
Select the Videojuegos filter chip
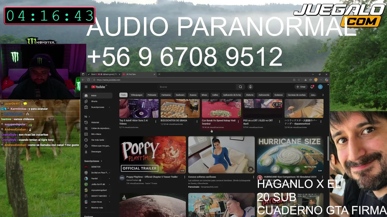pyautogui.click(x=137, y=95)
